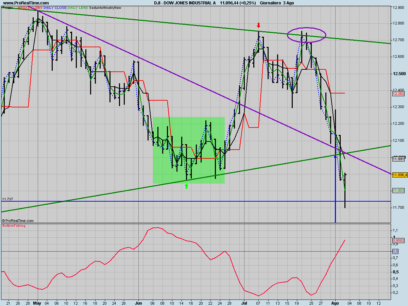Click the www.ProRealTime.com header link
408x306 pixels.
point(26,3)
